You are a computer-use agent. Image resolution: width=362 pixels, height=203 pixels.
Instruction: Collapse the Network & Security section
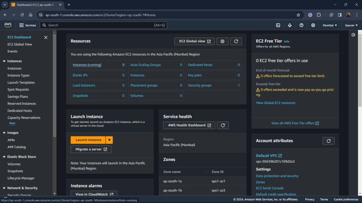(4, 188)
